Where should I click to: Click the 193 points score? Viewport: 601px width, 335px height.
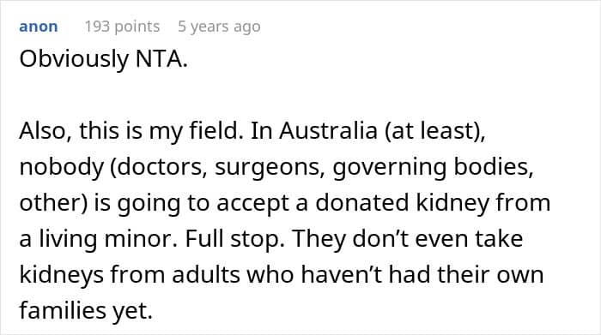122,27
